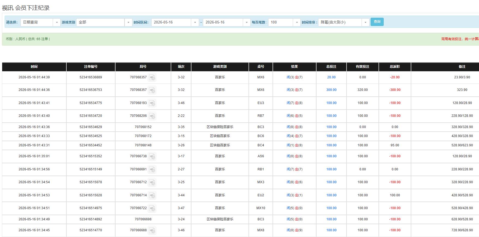Select bet number 523416534775

pyautogui.click(x=91, y=103)
